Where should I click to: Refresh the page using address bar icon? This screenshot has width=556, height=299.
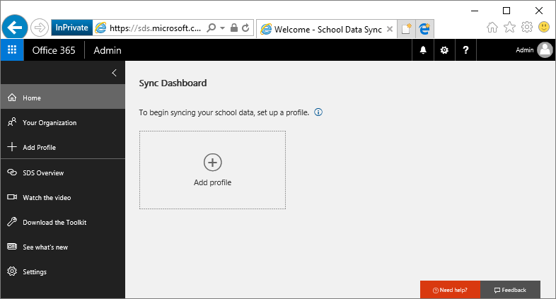(x=245, y=28)
